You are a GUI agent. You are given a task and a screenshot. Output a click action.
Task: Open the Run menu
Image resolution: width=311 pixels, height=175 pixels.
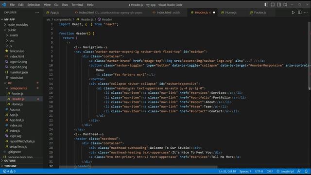coord(65,5)
